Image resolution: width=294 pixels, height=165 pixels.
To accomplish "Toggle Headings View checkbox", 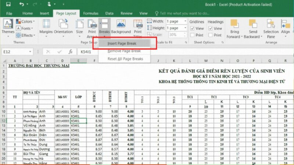I will (210, 29).
